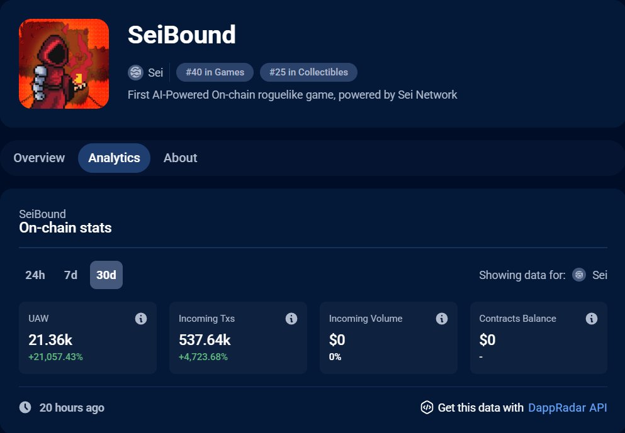Click the Sei network icon beside the dapp name
The image size is (625, 433).
135,72
